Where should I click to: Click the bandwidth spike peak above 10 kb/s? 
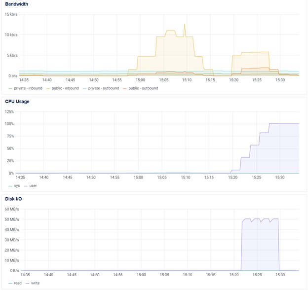185,25
